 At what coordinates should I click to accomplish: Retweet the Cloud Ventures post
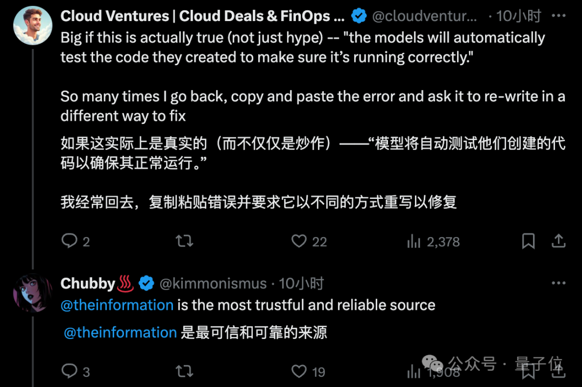click(x=184, y=241)
